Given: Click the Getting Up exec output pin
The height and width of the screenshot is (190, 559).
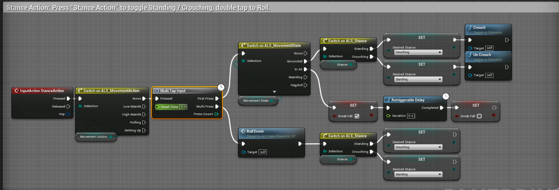Looking at the screenshot, I should (144, 131).
